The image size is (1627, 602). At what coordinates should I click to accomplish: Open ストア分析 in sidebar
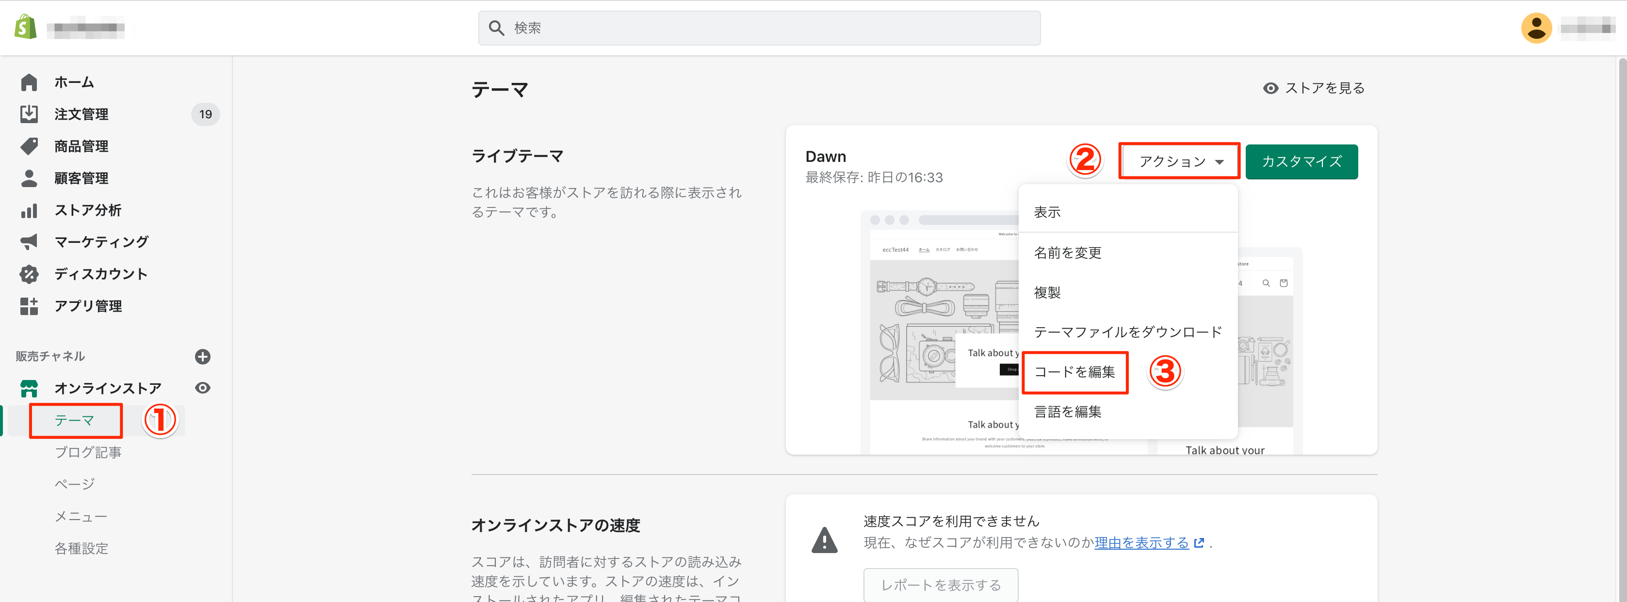pos(88,210)
